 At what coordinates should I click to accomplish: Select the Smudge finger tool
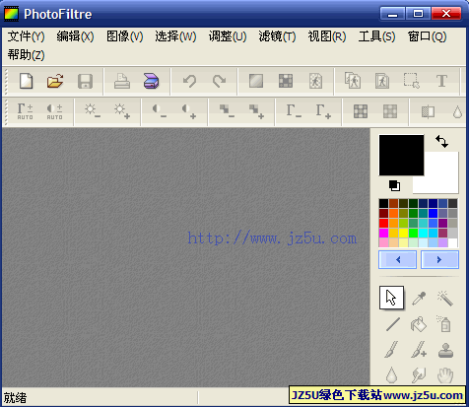pos(419,375)
